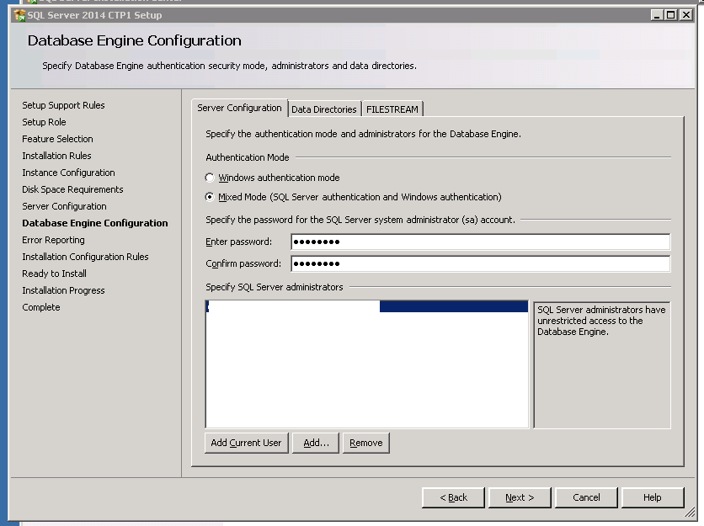This screenshot has height=526, width=704.
Task: Cancel the SQL Server setup
Action: 586,497
